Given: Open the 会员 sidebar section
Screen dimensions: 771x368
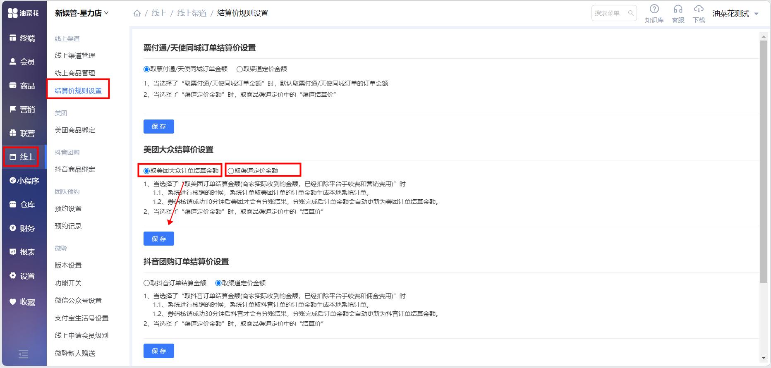Looking at the screenshot, I should pyautogui.click(x=23, y=62).
